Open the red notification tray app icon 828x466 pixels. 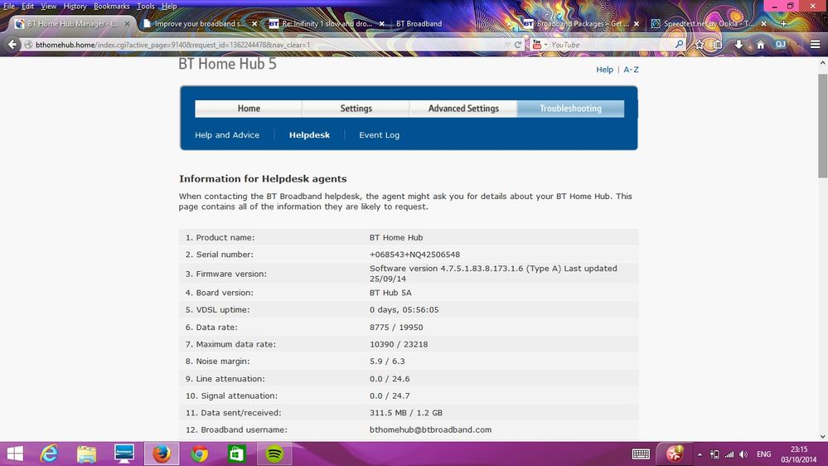point(675,454)
